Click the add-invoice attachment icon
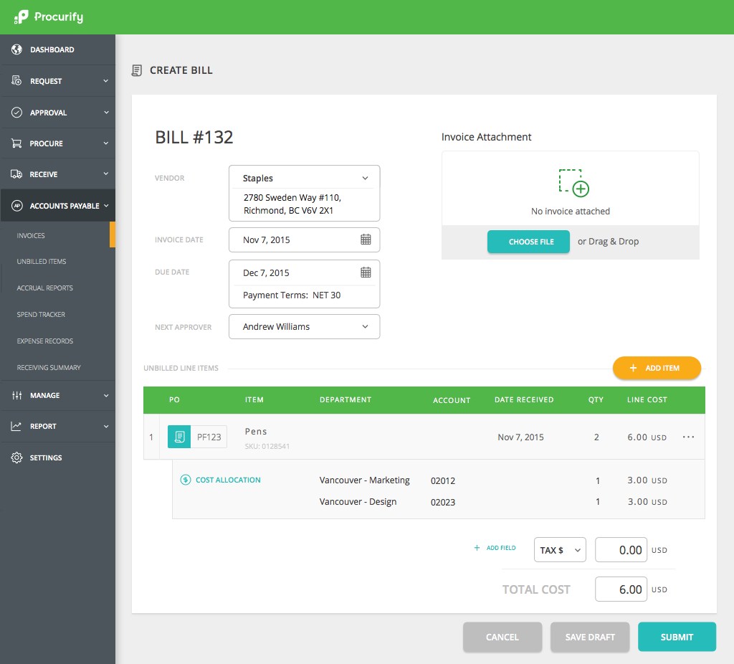 [x=573, y=183]
